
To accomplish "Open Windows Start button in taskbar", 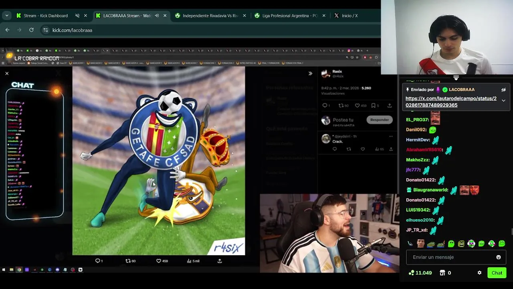I will click(x=4, y=270).
